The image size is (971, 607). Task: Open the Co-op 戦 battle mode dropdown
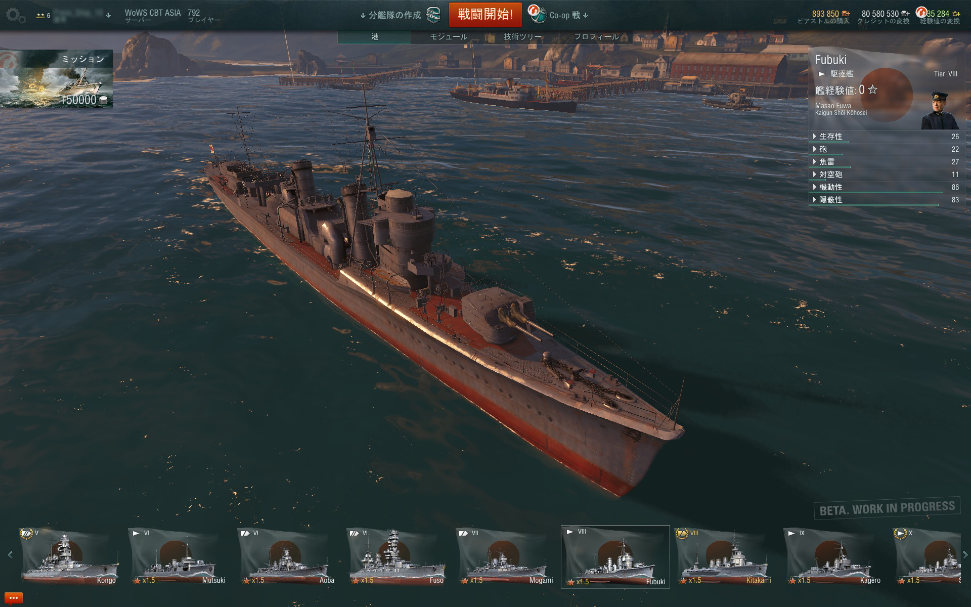click(x=568, y=15)
